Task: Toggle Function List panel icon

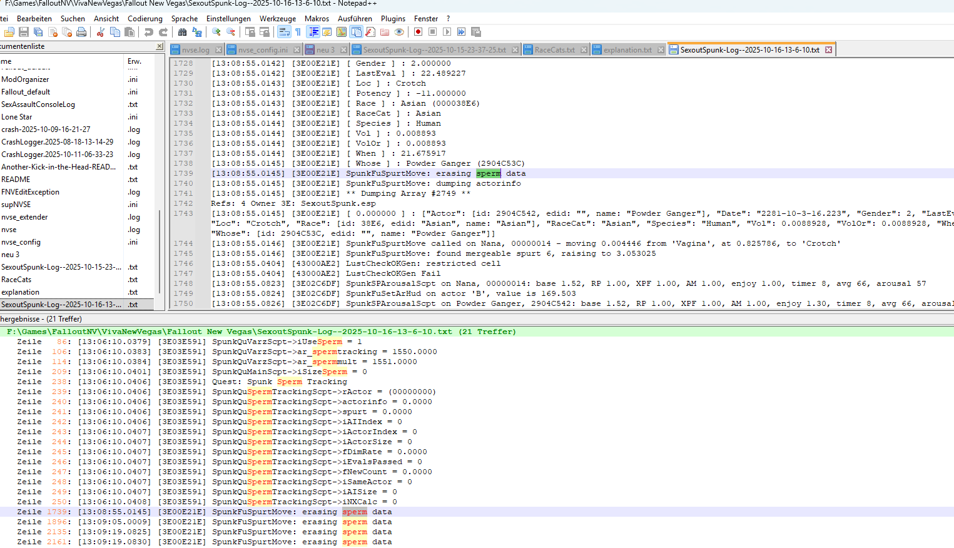Action: point(370,32)
